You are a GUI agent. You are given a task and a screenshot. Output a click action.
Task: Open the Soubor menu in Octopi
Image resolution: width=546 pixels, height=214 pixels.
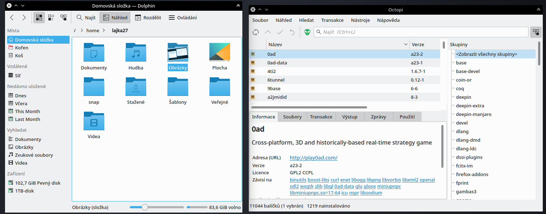(260, 20)
